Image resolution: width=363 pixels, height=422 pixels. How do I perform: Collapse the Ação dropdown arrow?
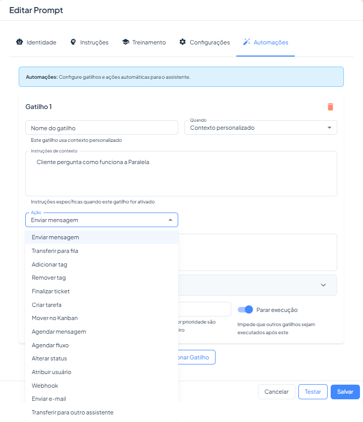coord(170,220)
